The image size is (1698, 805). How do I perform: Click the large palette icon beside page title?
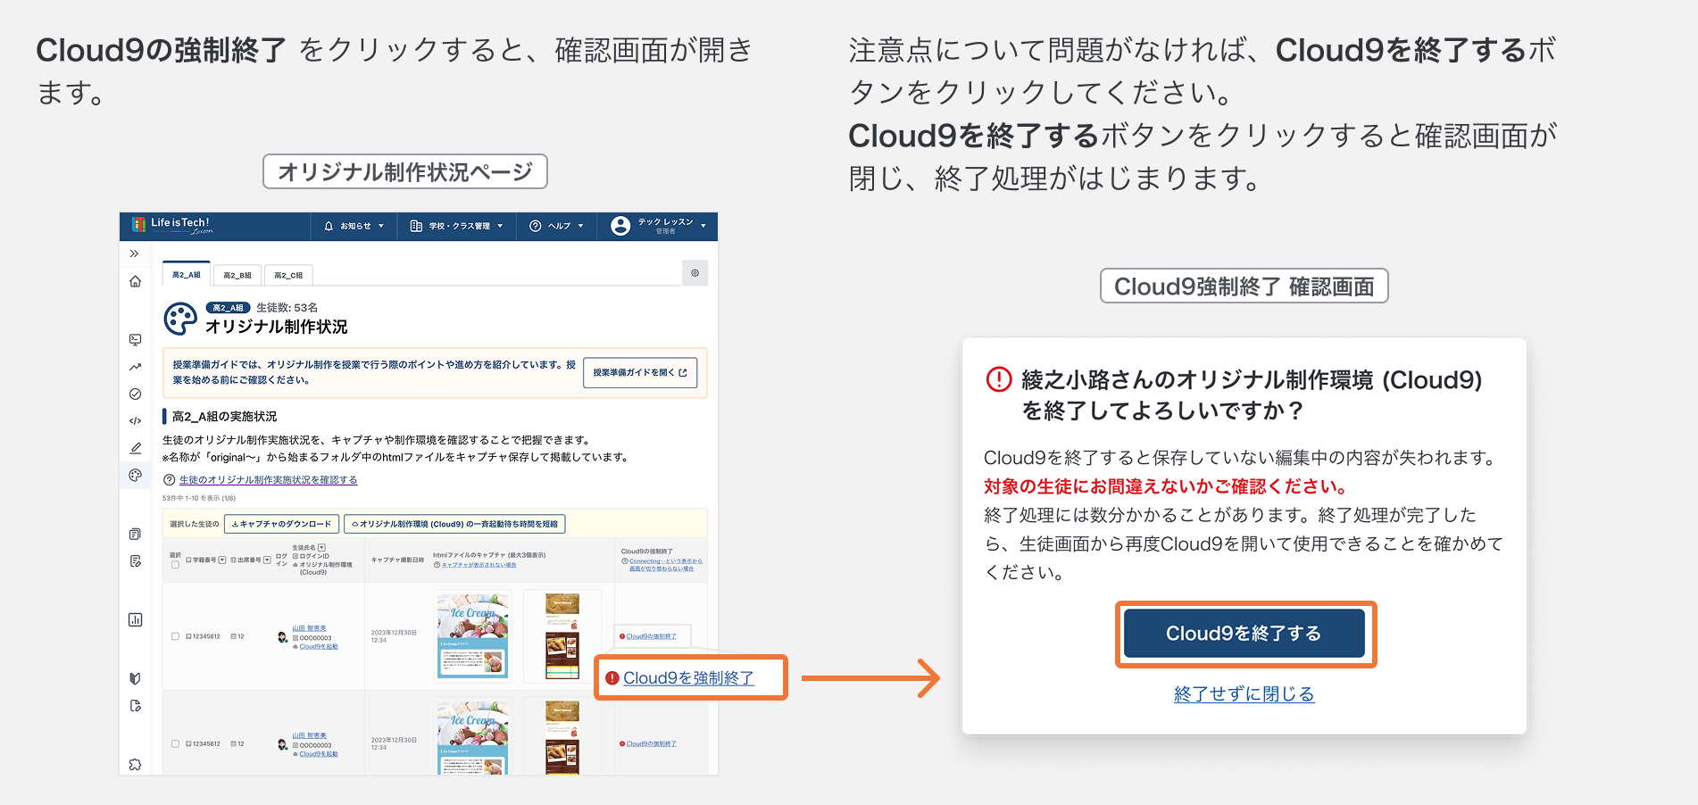[x=180, y=319]
